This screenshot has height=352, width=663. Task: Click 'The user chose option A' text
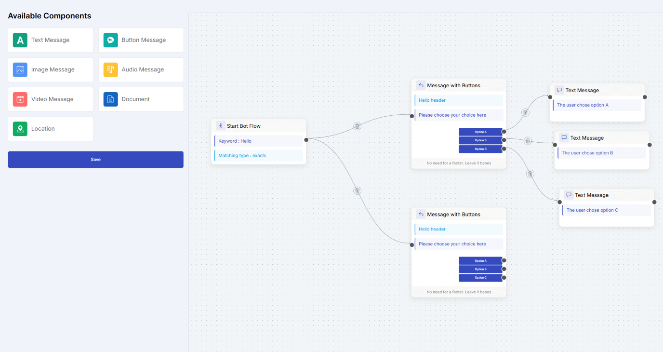(583, 105)
